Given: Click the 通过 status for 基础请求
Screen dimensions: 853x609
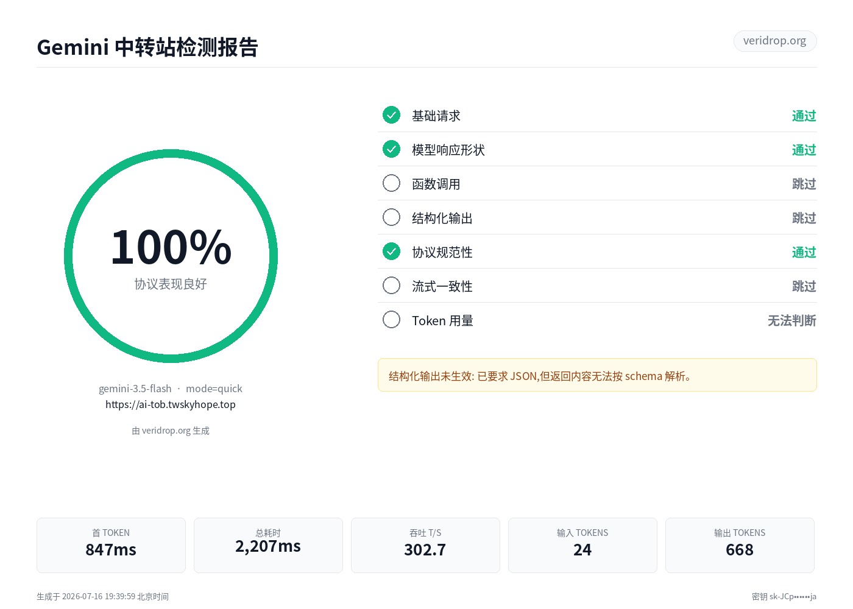Looking at the screenshot, I should point(804,116).
